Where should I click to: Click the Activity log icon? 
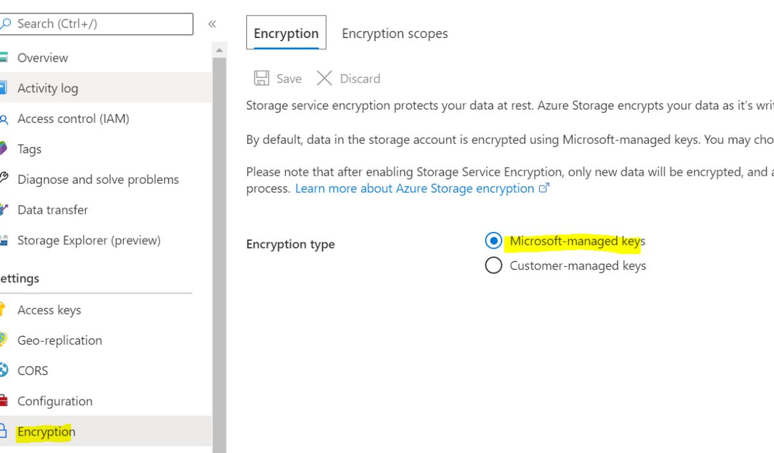pos(3,88)
